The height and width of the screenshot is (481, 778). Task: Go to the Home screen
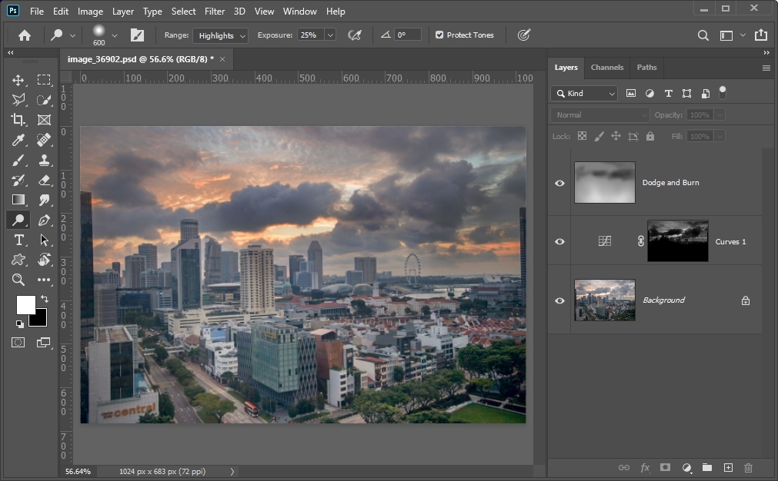point(25,35)
